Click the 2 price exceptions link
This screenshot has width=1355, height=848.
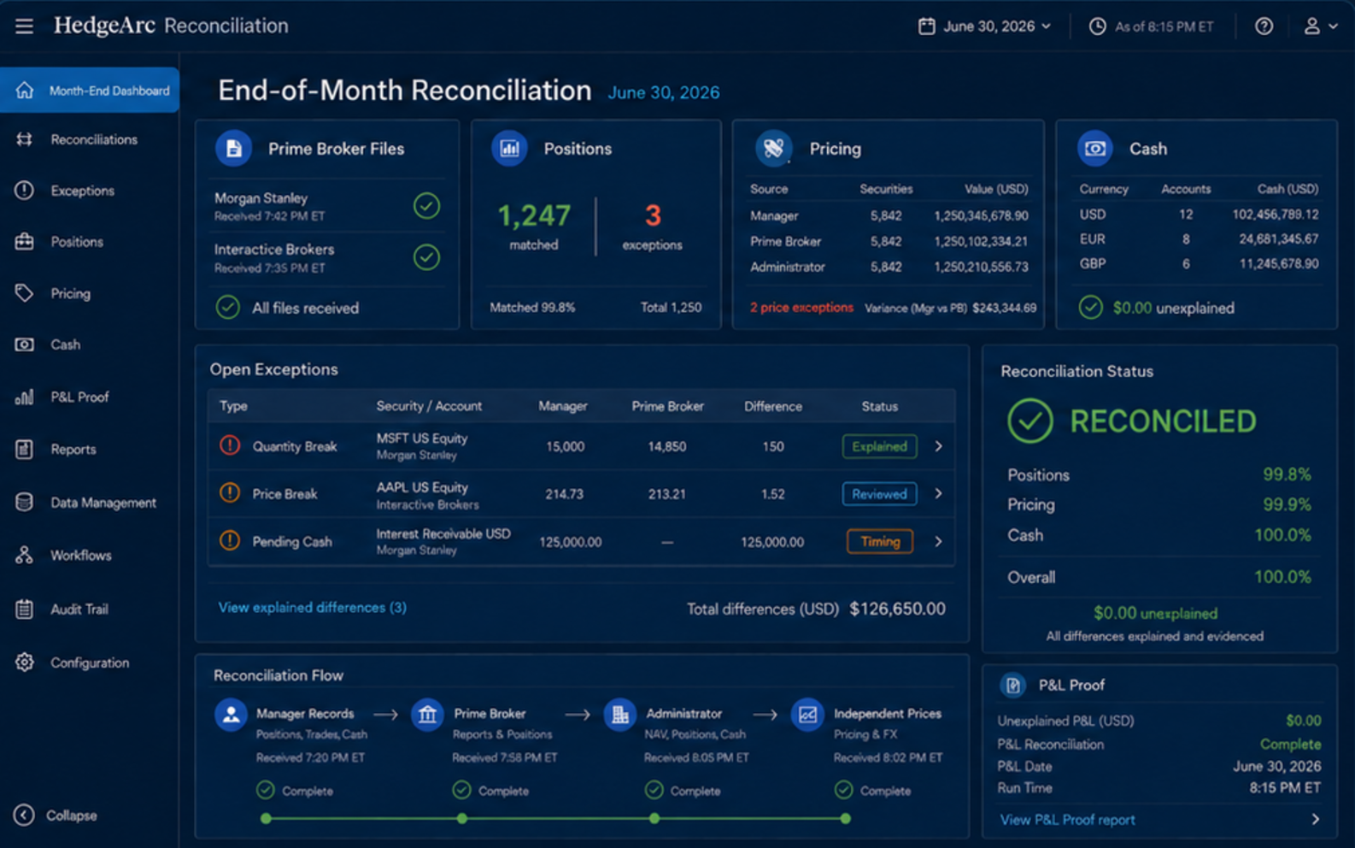(801, 307)
